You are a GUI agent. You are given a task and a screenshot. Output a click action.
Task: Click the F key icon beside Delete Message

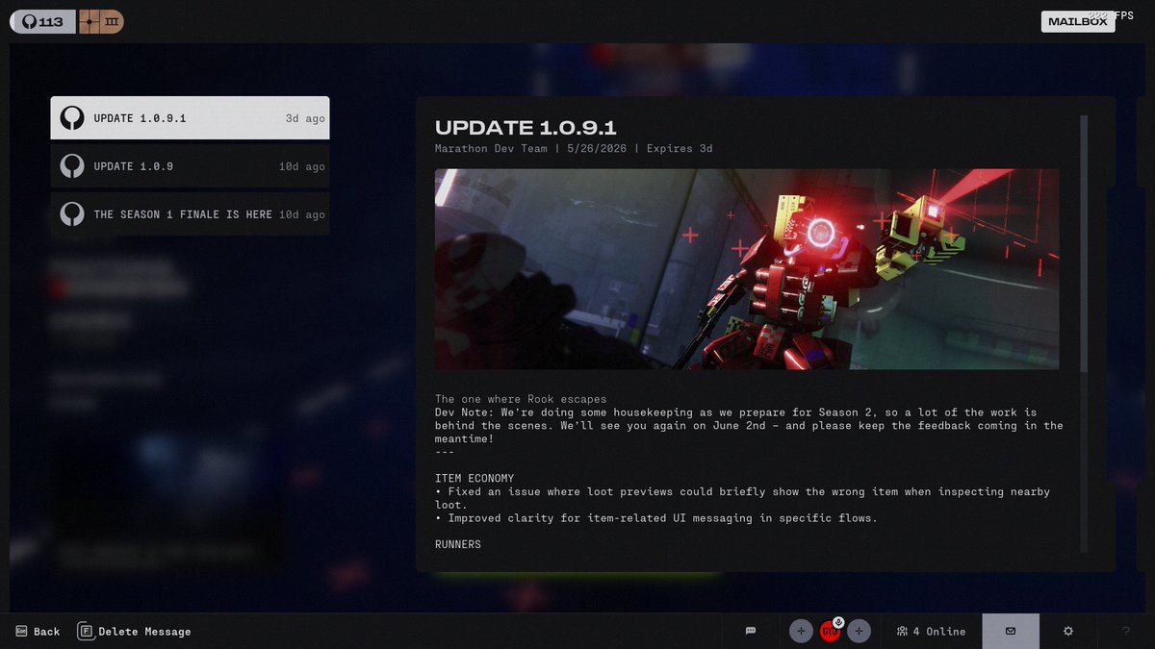coord(86,632)
